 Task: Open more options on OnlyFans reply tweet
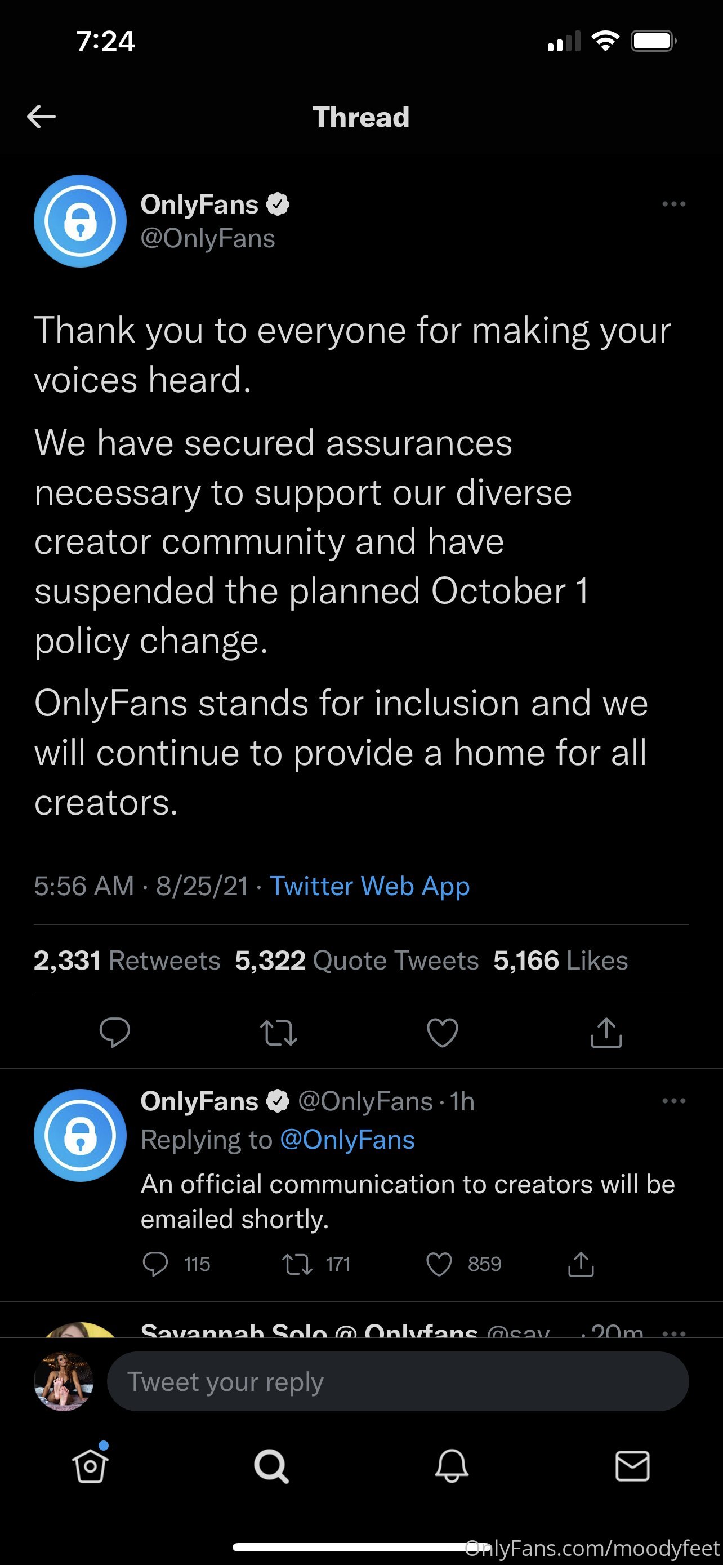point(673,1101)
